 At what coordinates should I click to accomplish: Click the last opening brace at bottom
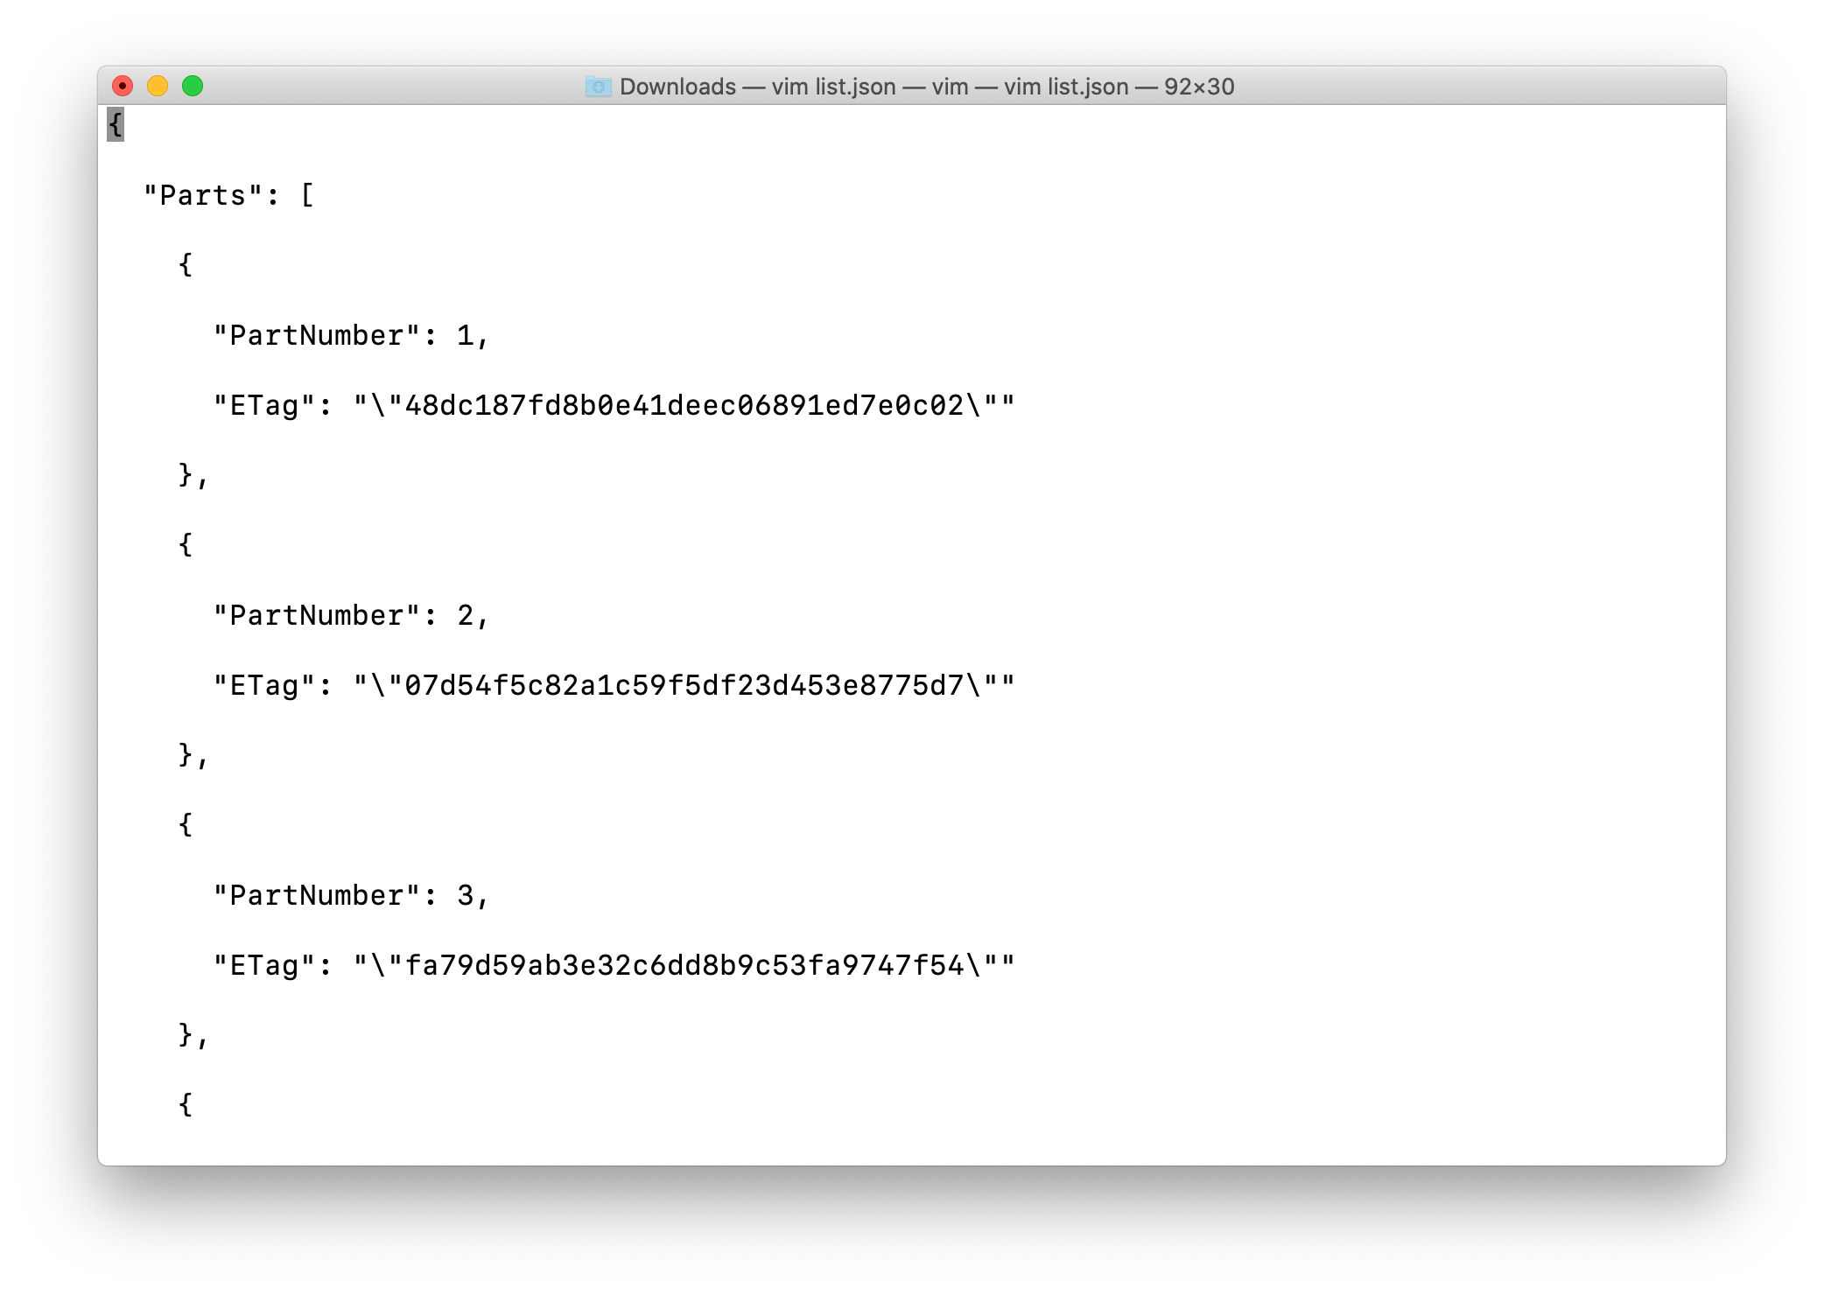pyautogui.click(x=186, y=1104)
